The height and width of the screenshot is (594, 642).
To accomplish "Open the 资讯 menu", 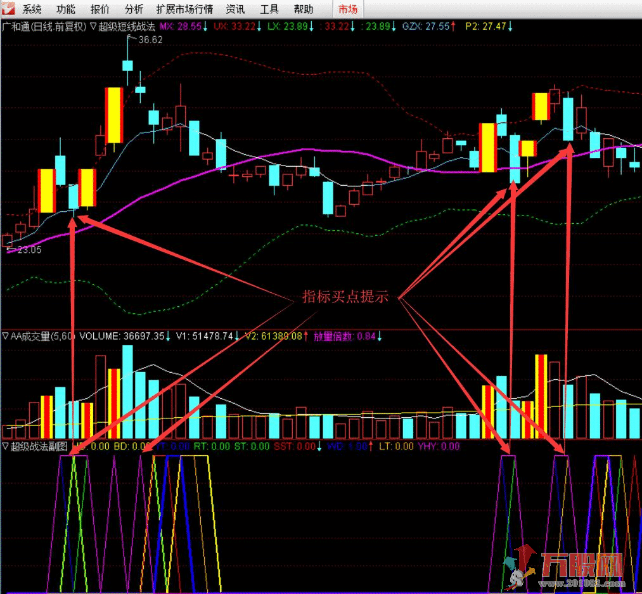I will click(x=235, y=9).
